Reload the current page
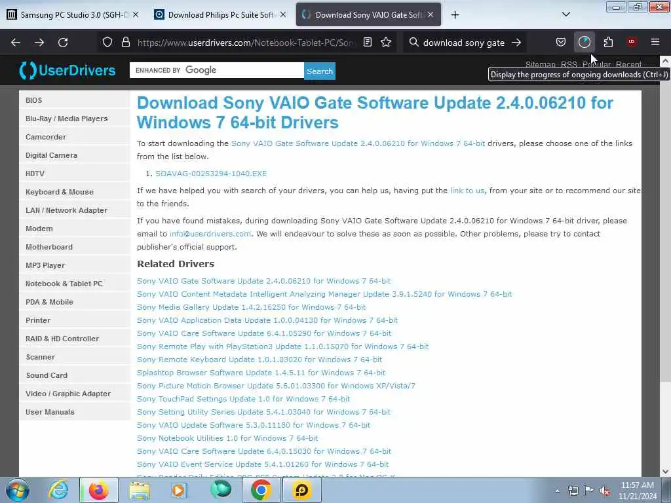 point(63,43)
